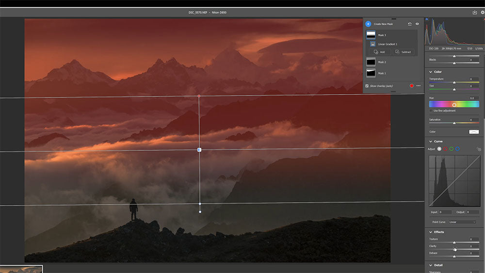Viewport: 485px width, 273px height.
Task: Uncheck the Show Overlay (auto) checkbox
Action: coord(367,86)
